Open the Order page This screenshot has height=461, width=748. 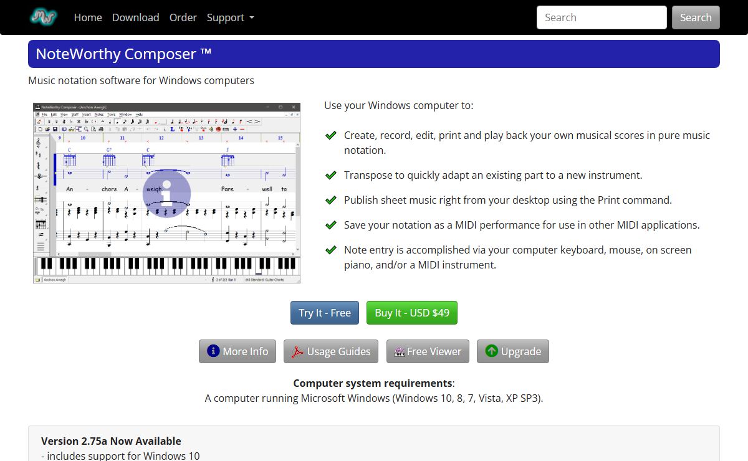click(x=183, y=17)
